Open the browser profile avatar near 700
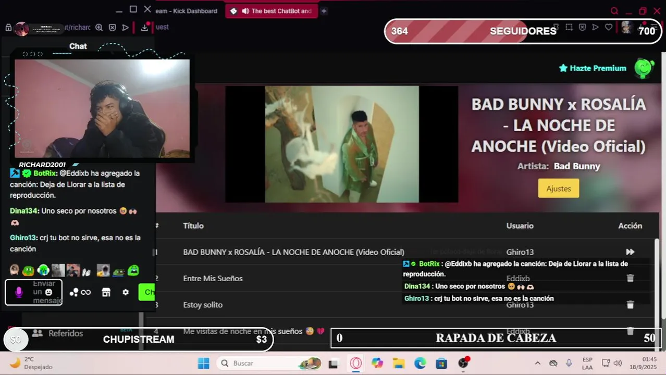The width and height of the screenshot is (666, 375). (627, 28)
